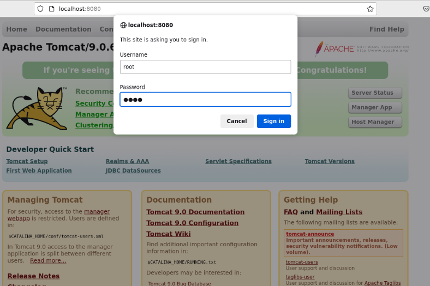
Task: Open the Release Notes link
Action: pyautogui.click(x=33, y=276)
